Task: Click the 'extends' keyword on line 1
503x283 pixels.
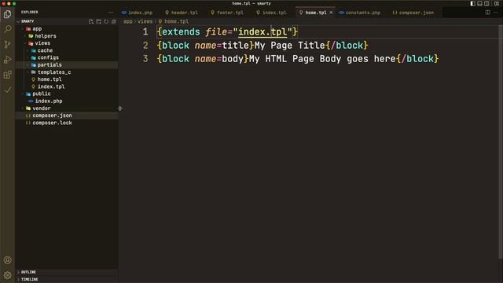Action: coord(181,32)
